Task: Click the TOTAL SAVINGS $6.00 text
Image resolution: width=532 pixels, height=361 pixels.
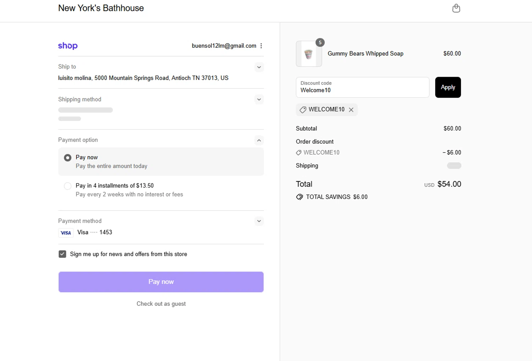Action: click(337, 197)
